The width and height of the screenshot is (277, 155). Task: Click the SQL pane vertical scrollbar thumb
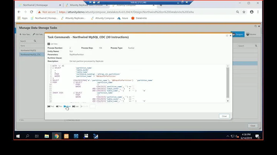click(x=228, y=82)
